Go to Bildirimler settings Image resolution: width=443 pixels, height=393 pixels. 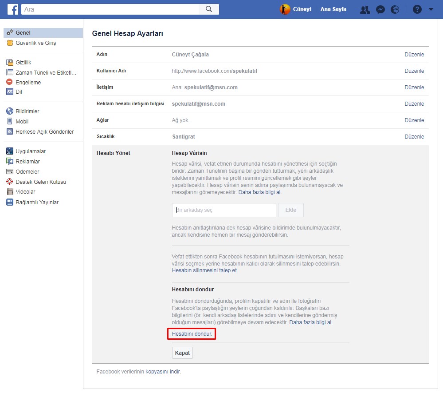point(27,111)
